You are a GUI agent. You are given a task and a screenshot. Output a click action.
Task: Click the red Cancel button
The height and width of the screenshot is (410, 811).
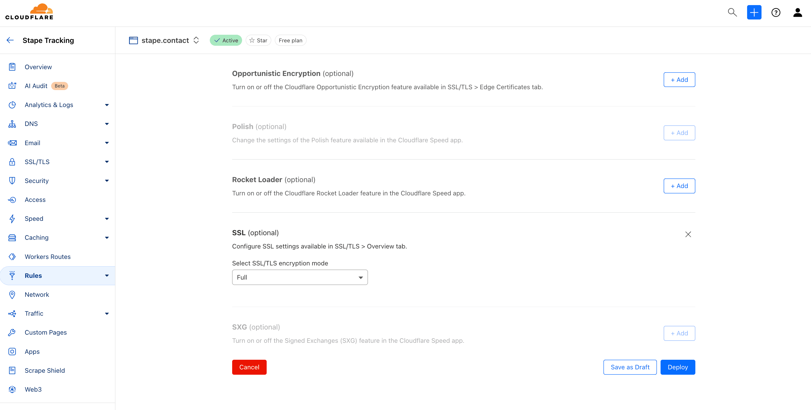point(249,367)
